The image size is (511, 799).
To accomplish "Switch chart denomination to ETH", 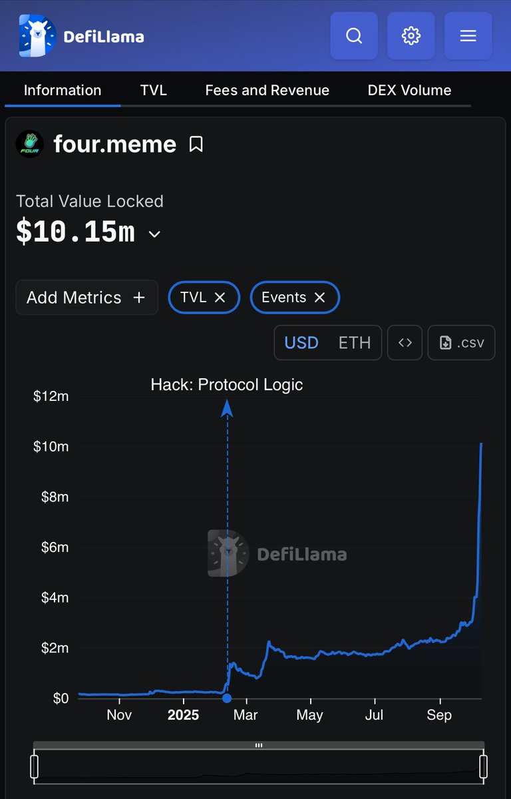I will point(354,343).
